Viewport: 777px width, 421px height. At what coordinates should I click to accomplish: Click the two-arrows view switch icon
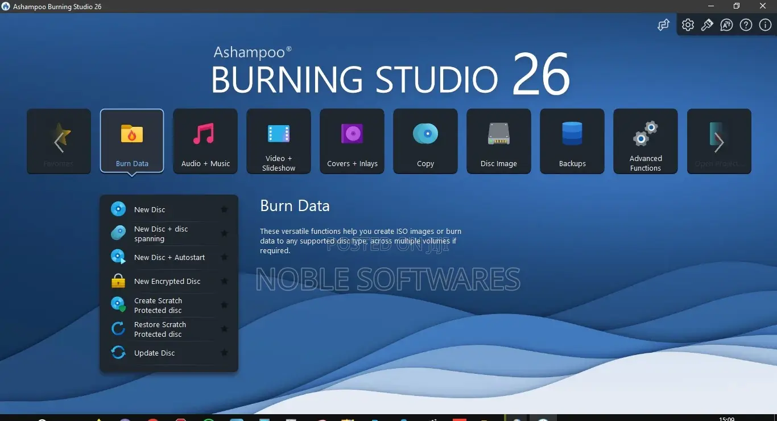663,25
